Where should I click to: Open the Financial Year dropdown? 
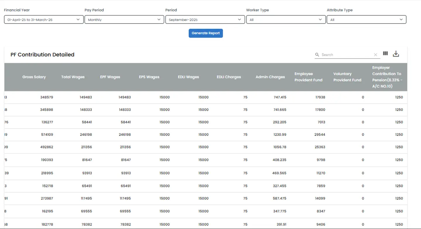click(44, 19)
